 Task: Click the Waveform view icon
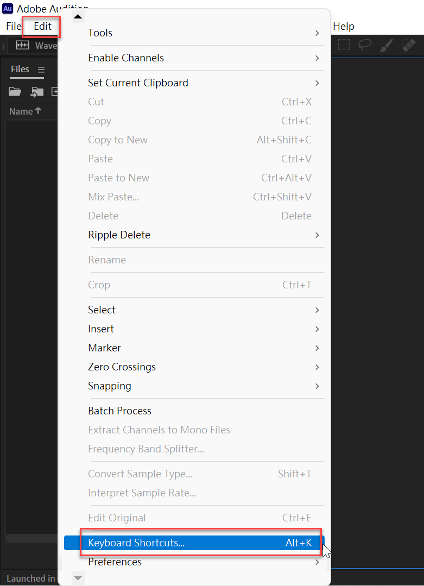pos(22,45)
